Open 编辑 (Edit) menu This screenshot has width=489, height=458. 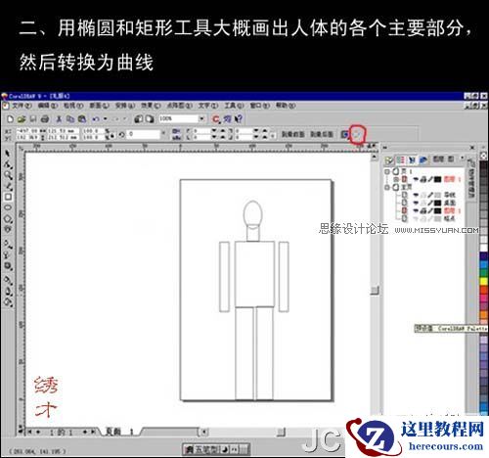click(x=48, y=106)
